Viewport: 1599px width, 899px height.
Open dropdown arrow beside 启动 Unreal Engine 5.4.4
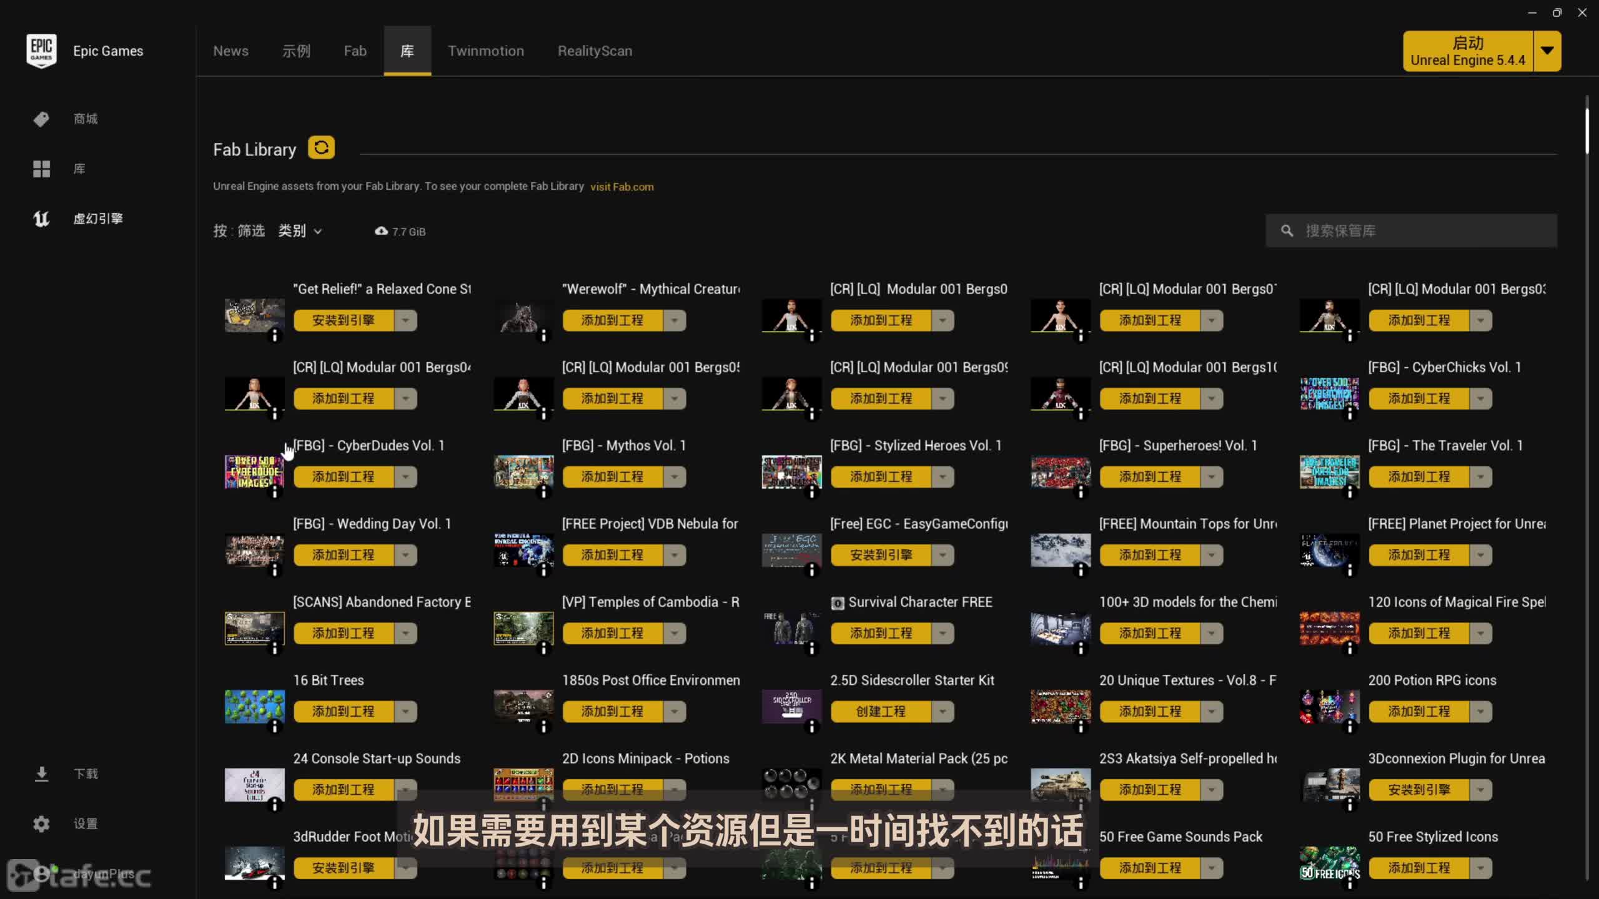1547,51
